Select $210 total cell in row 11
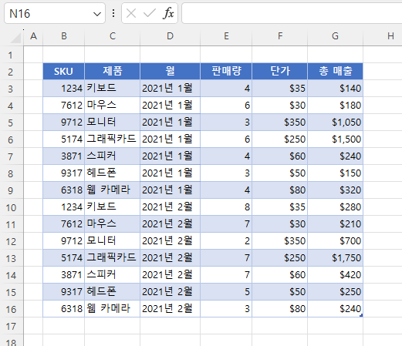 click(x=335, y=224)
